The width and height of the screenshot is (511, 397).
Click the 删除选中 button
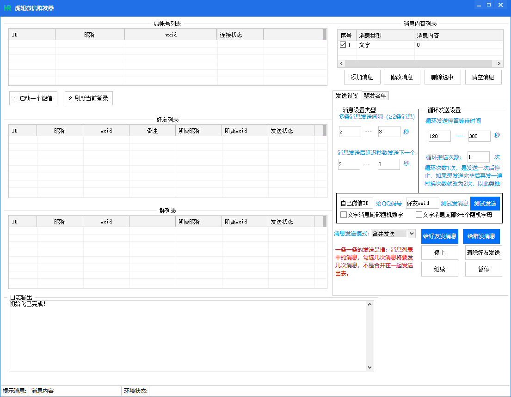pos(442,77)
